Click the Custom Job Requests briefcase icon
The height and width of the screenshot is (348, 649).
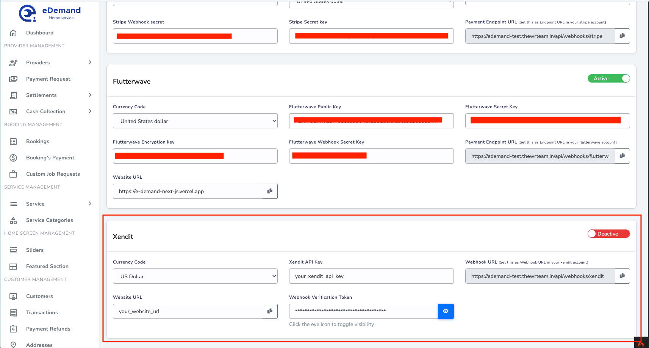(13, 174)
